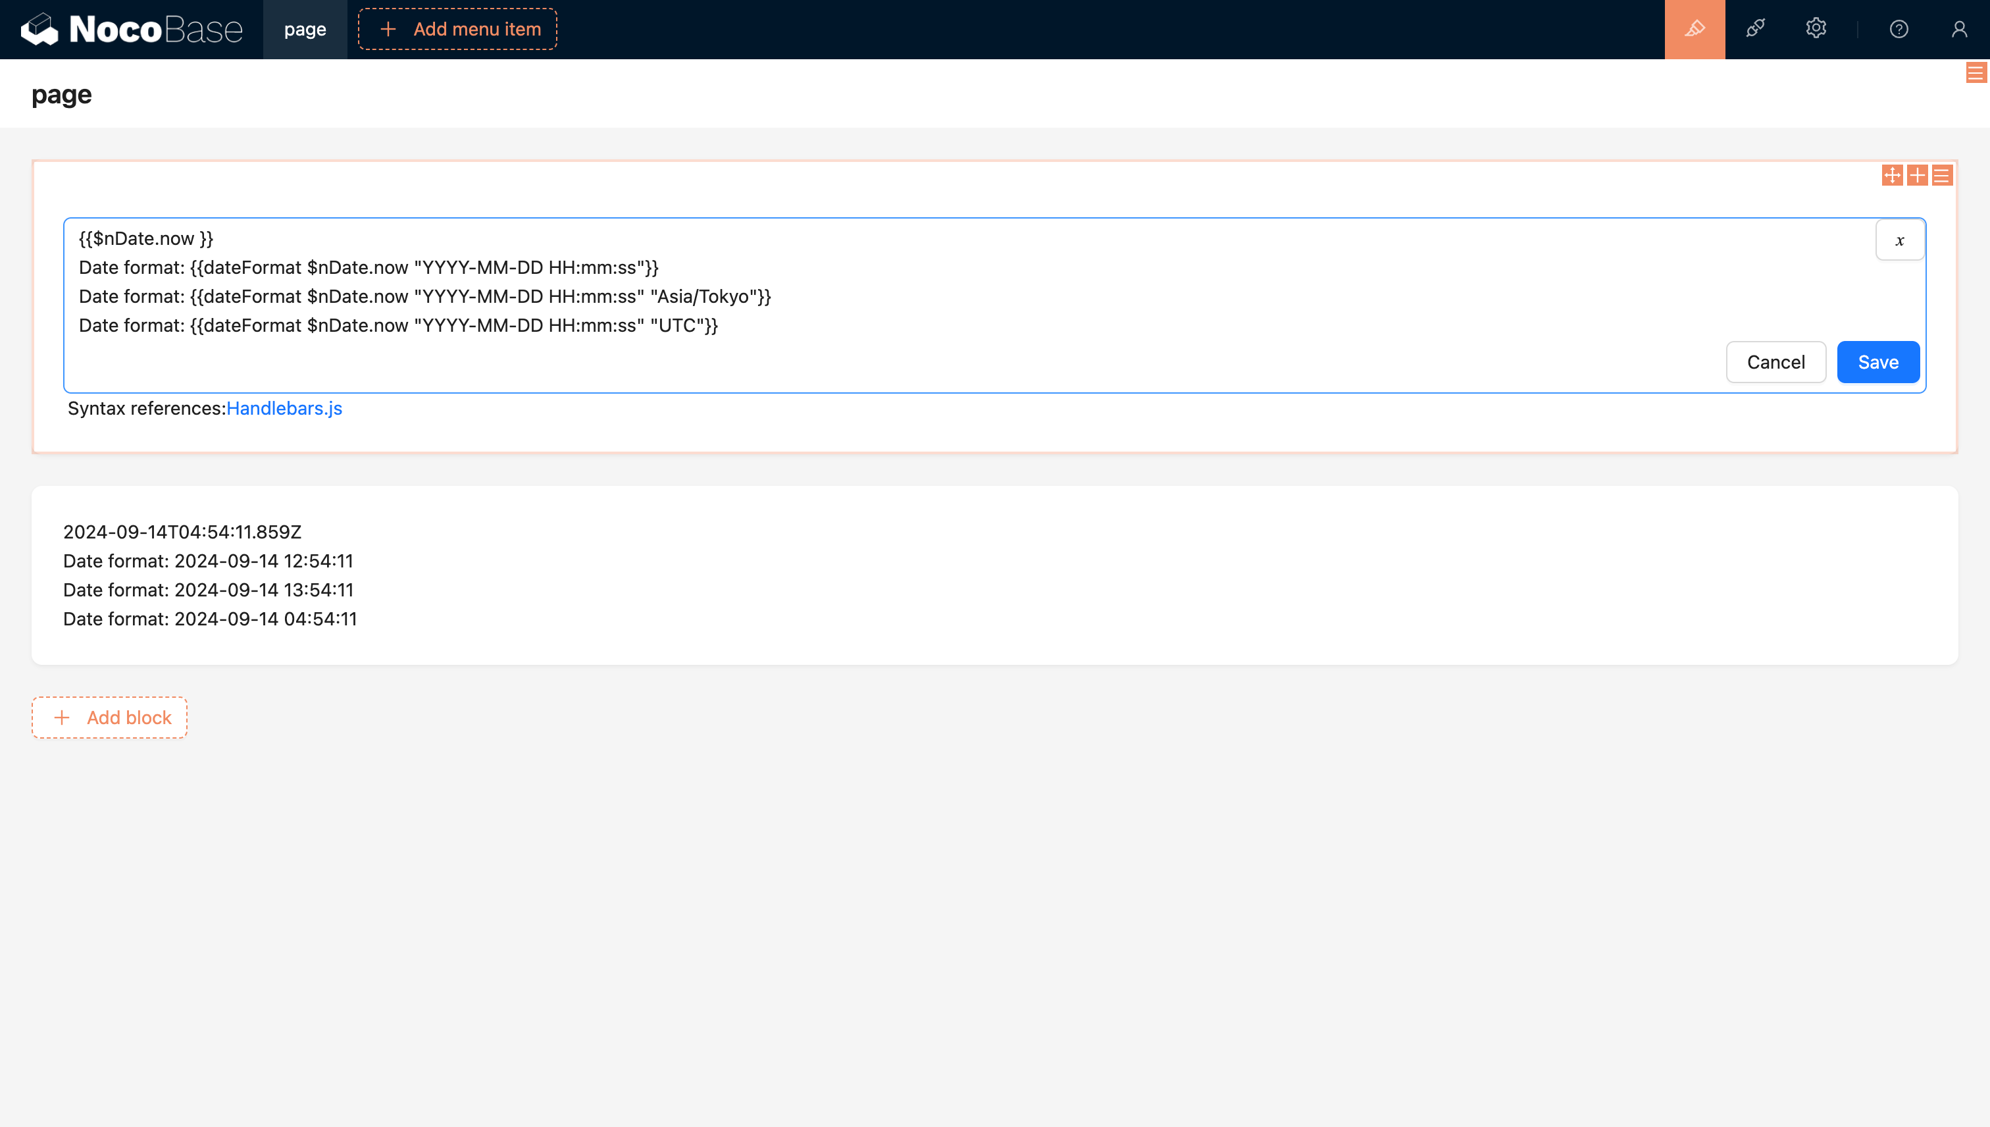Viewport: 1990px width, 1127px height.
Task: Open the plugin manager icon
Action: pyautogui.click(x=1755, y=30)
